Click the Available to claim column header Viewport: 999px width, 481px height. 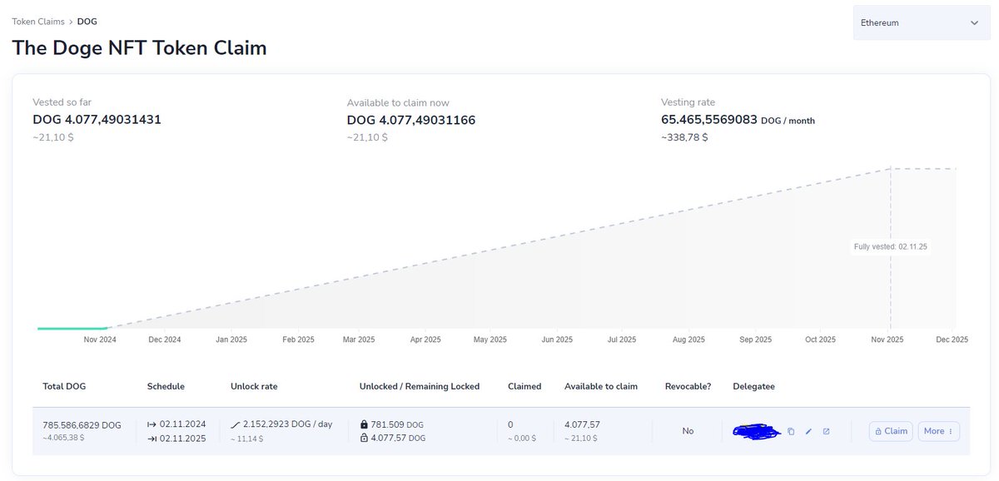tap(601, 386)
